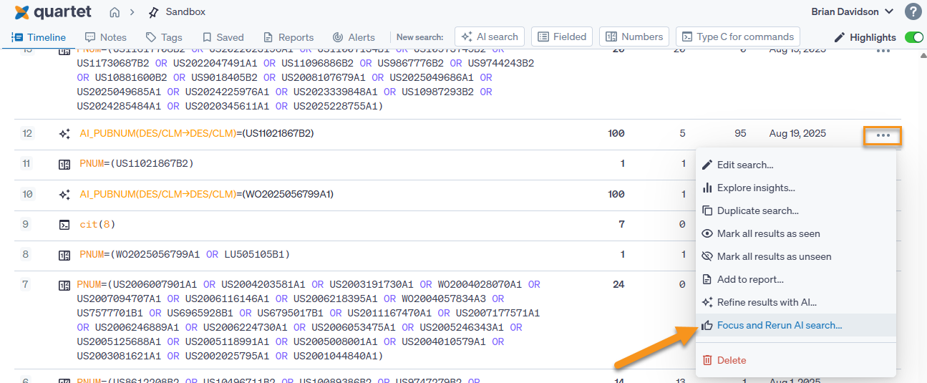Click the home icon in breadcrumb
Image resolution: width=927 pixels, height=383 pixels.
[x=115, y=12]
